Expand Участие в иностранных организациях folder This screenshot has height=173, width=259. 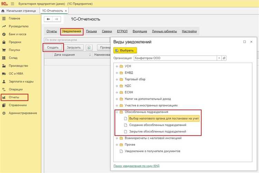click(117, 106)
